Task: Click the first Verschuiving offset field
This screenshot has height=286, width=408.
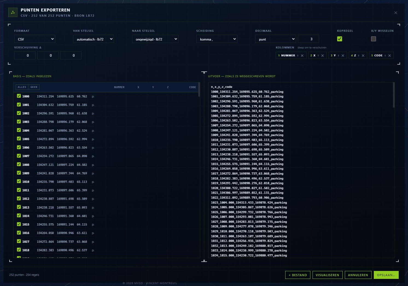Action: click(x=25, y=55)
